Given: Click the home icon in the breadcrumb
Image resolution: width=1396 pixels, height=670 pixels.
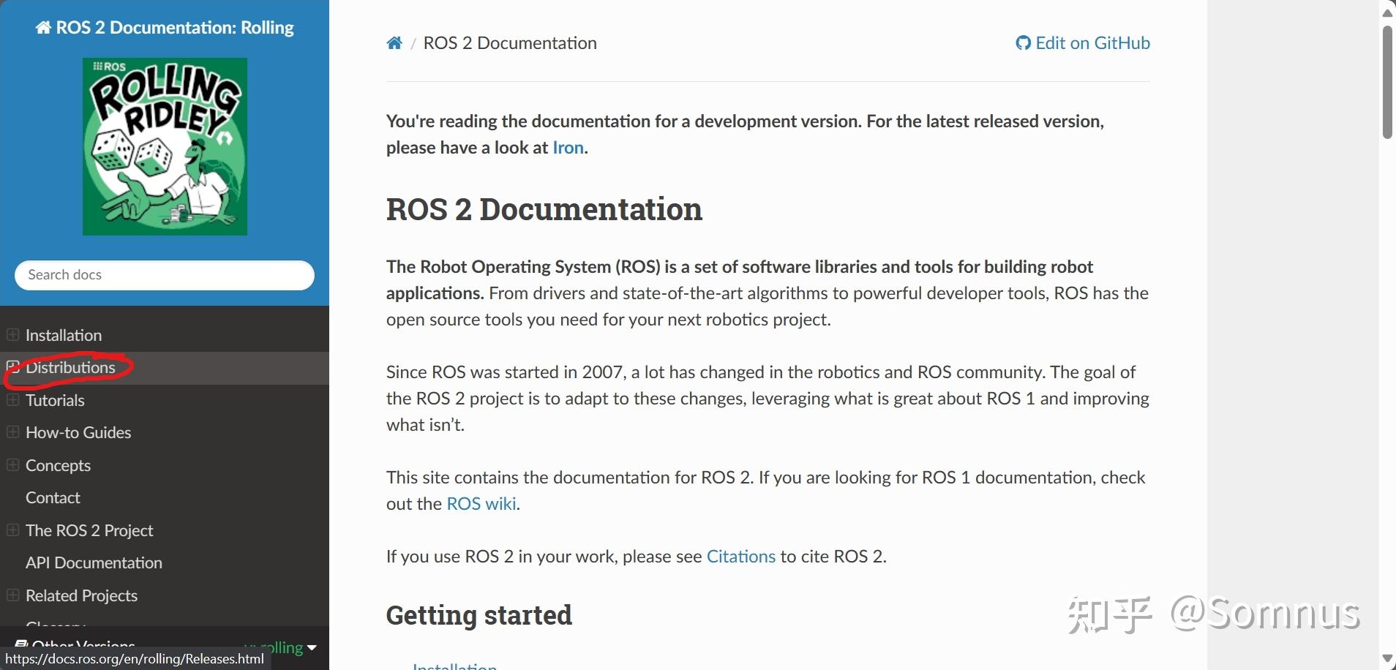Looking at the screenshot, I should coord(394,42).
